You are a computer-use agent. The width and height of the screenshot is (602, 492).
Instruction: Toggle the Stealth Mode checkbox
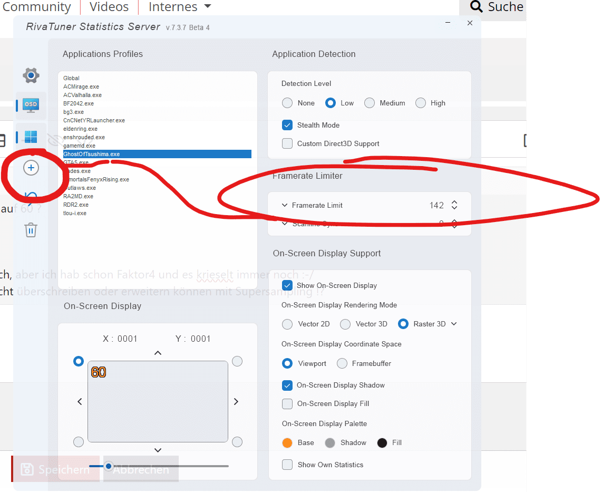[x=287, y=125]
